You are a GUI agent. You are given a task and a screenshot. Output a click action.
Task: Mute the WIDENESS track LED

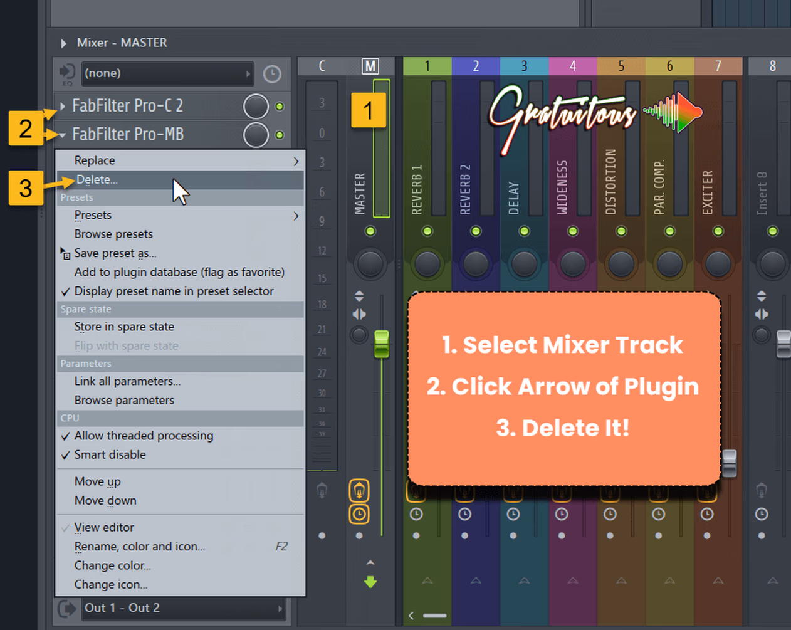[573, 231]
